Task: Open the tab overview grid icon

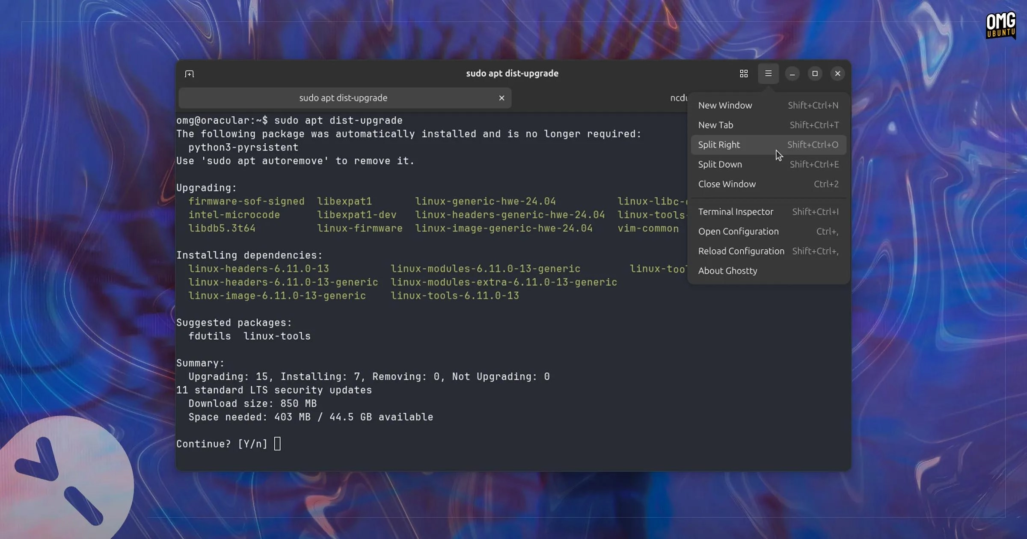Action: pos(744,74)
